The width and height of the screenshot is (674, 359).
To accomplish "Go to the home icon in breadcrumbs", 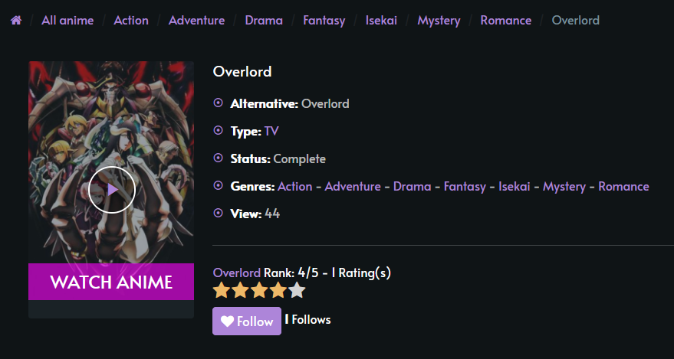I will [16, 20].
